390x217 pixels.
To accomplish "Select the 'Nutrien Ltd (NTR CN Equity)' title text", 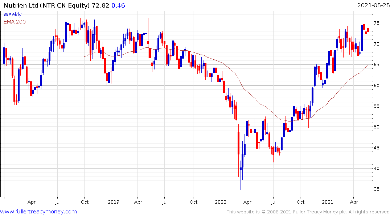I will 47,5.
